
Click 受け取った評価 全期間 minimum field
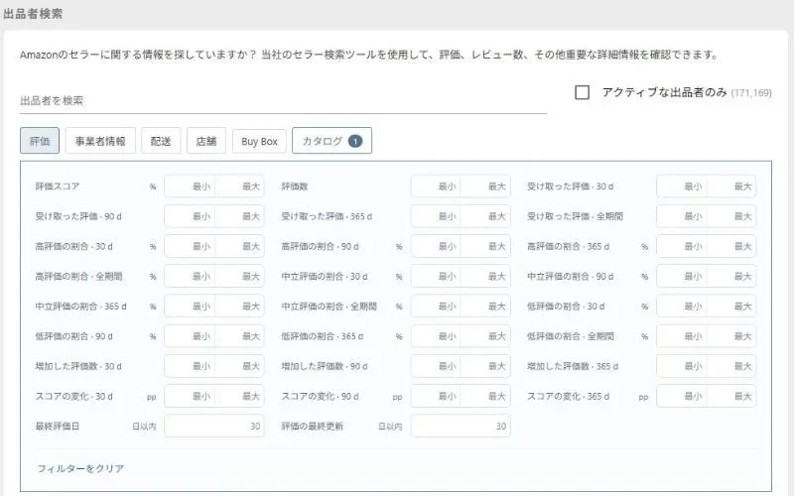(x=682, y=216)
